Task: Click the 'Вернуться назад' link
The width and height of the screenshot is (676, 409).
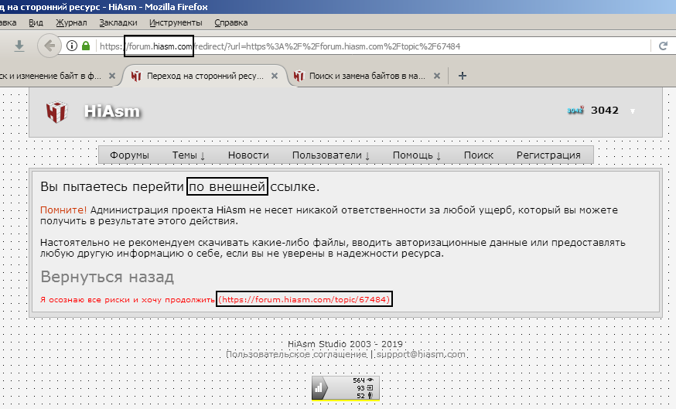Action: 107,277
